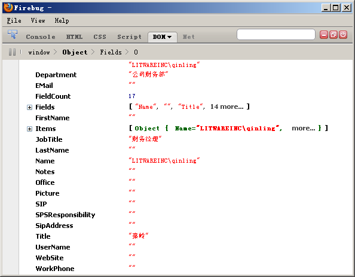Click the Fields breadcrumb link
355x277 pixels.
(x=111, y=53)
